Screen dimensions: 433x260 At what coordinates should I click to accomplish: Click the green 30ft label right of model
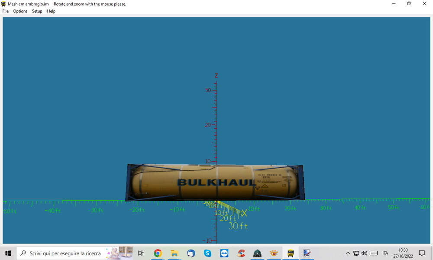pos(326,208)
